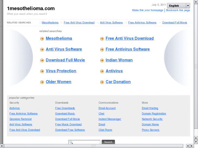Open the Spyware Removal category link
198x148 pixels.
tap(20, 119)
